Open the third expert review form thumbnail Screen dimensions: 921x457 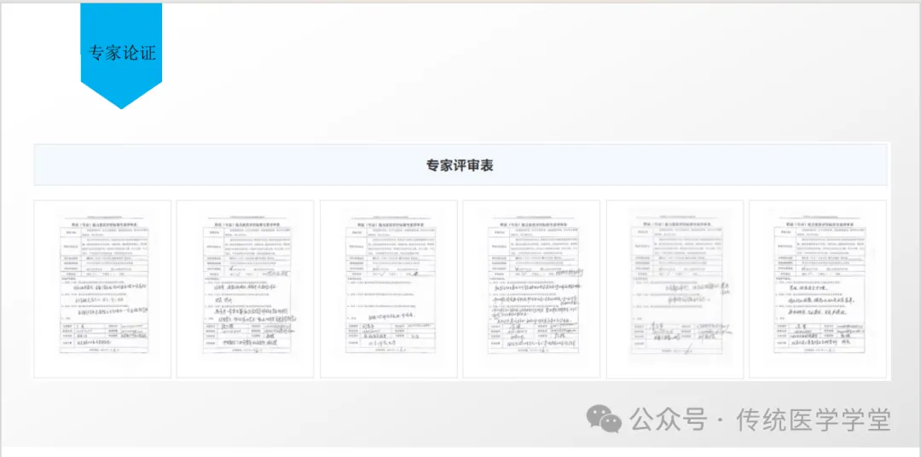click(x=389, y=289)
